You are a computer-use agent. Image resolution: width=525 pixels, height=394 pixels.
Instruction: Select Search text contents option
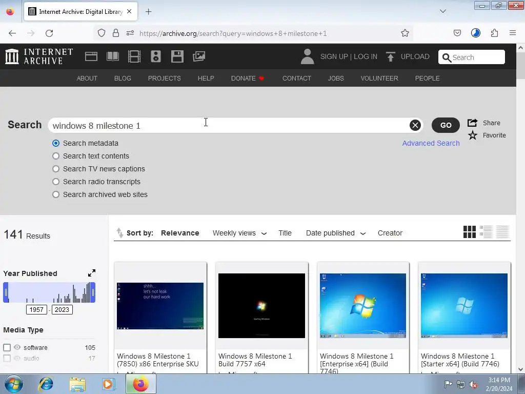[x=56, y=156]
